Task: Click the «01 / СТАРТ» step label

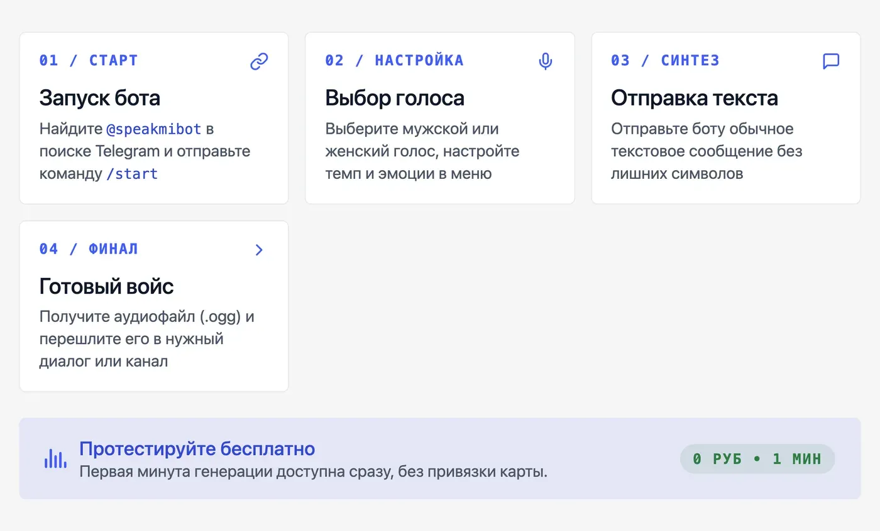Action: 89,61
